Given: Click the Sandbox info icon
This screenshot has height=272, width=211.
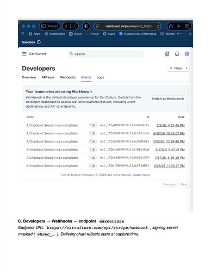Looking at the screenshot, I should [39, 42].
